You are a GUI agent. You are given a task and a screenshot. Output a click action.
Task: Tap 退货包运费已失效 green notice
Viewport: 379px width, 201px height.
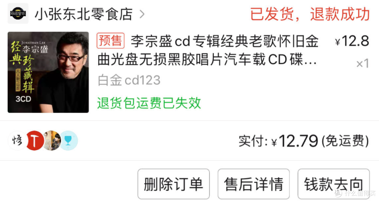click(x=149, y=103)
